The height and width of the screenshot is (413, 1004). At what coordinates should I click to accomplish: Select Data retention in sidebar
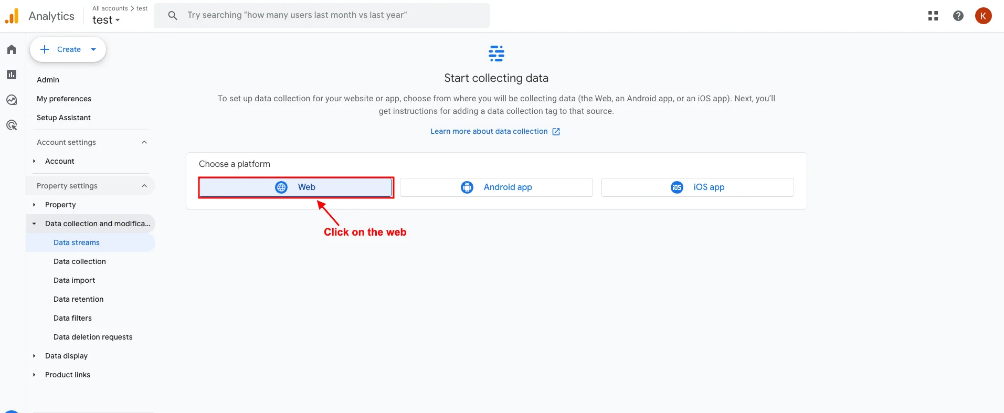pos(79,299)
